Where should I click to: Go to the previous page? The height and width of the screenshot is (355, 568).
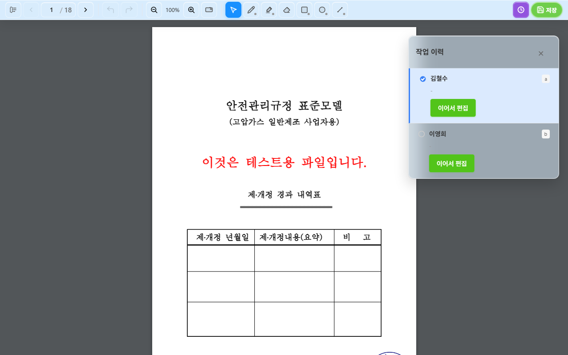[31, 10]
